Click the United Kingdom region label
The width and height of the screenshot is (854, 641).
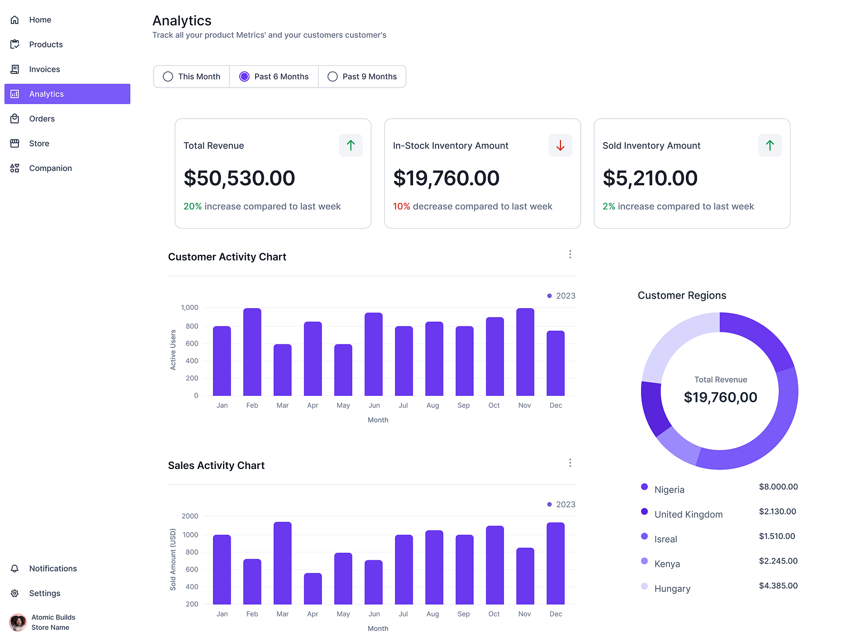point(689,514)
